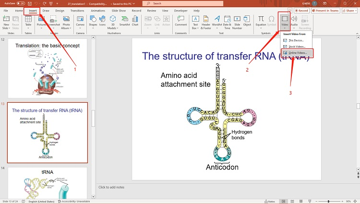
Task: Open the File tab
Action: tap(6, 11)
